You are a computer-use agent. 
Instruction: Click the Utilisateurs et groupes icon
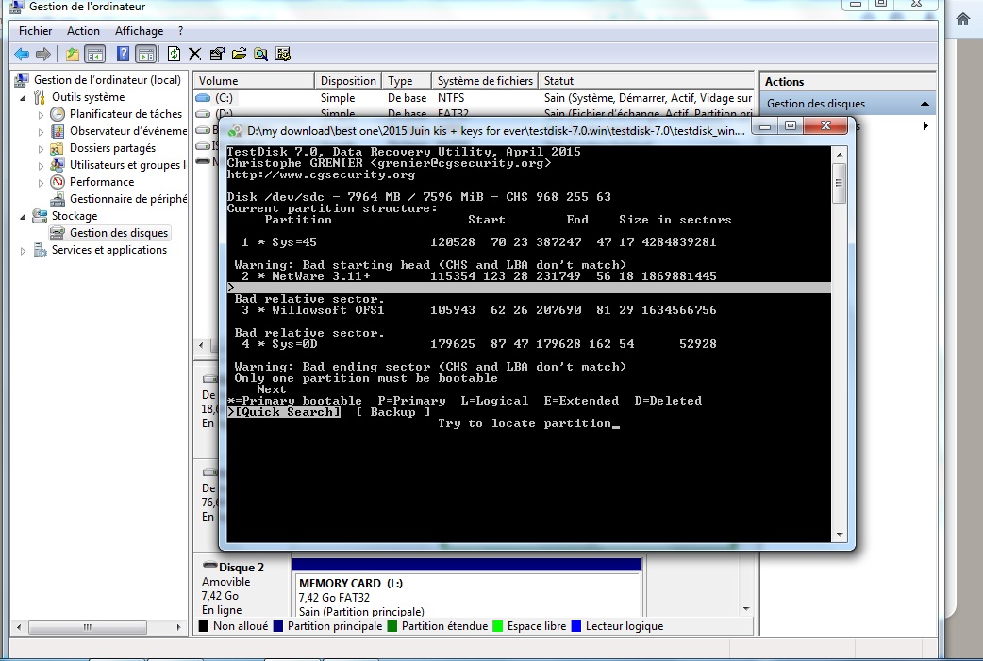tap(58, 165)
